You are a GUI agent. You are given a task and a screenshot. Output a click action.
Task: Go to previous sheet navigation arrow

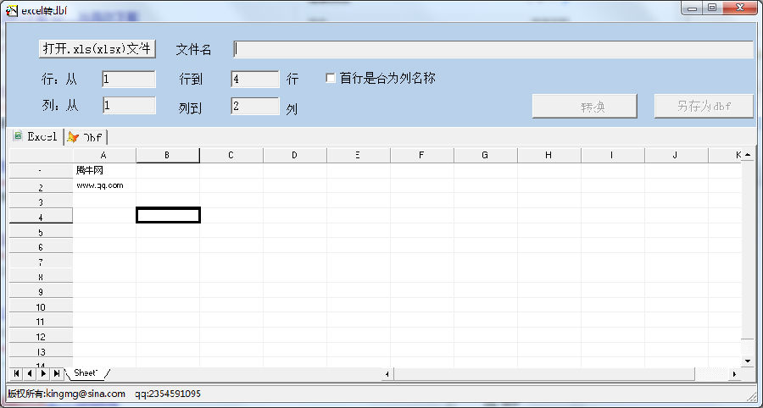(x=30, y=373)
